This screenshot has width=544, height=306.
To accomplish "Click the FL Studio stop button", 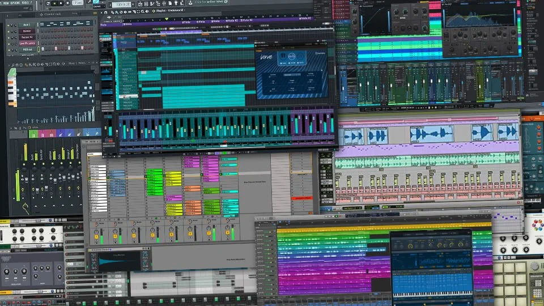I will [61, 3].
